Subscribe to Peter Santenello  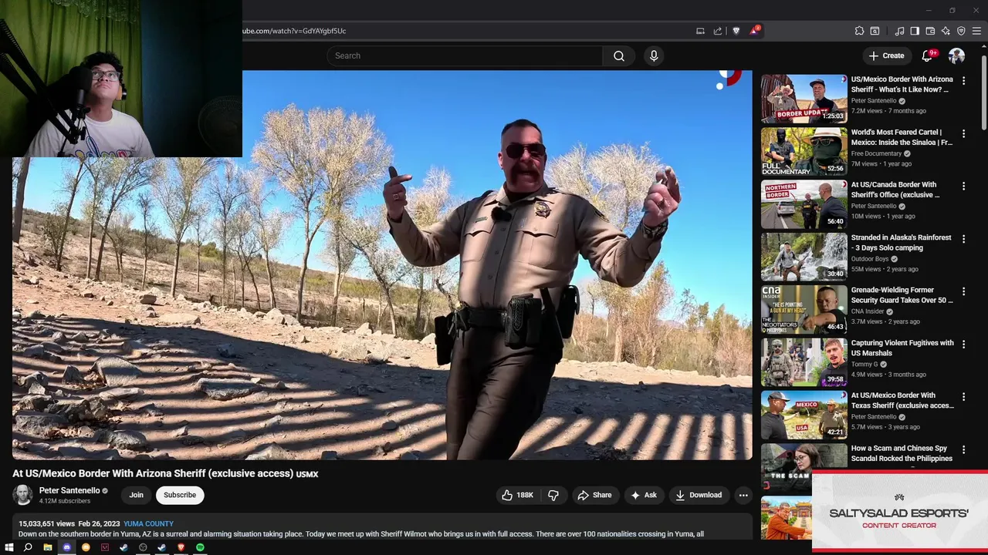(x=180, y=495)
